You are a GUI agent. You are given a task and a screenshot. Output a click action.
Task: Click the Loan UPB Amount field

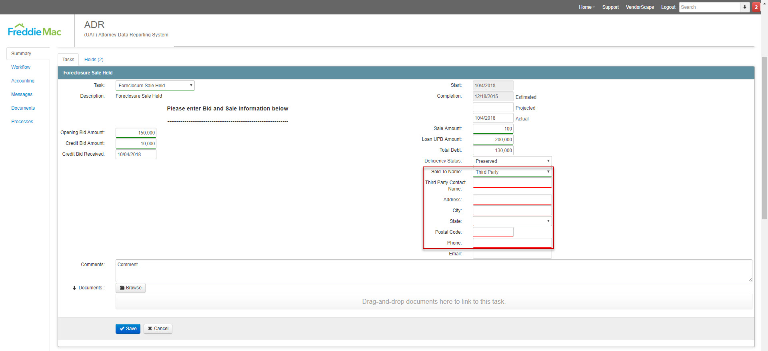pyautogui.click(x=493, y=140)
